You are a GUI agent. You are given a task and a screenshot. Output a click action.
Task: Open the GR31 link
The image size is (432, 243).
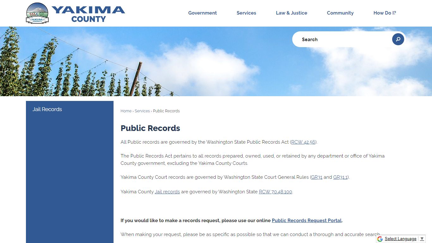317,177
